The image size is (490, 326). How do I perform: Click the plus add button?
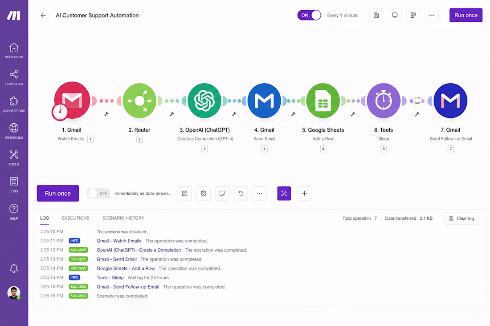coord(304,193)
